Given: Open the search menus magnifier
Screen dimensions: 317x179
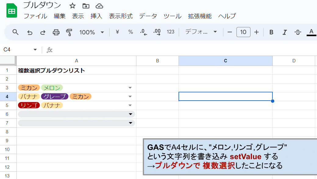Looking at the screenshot, I should point(15,32).
